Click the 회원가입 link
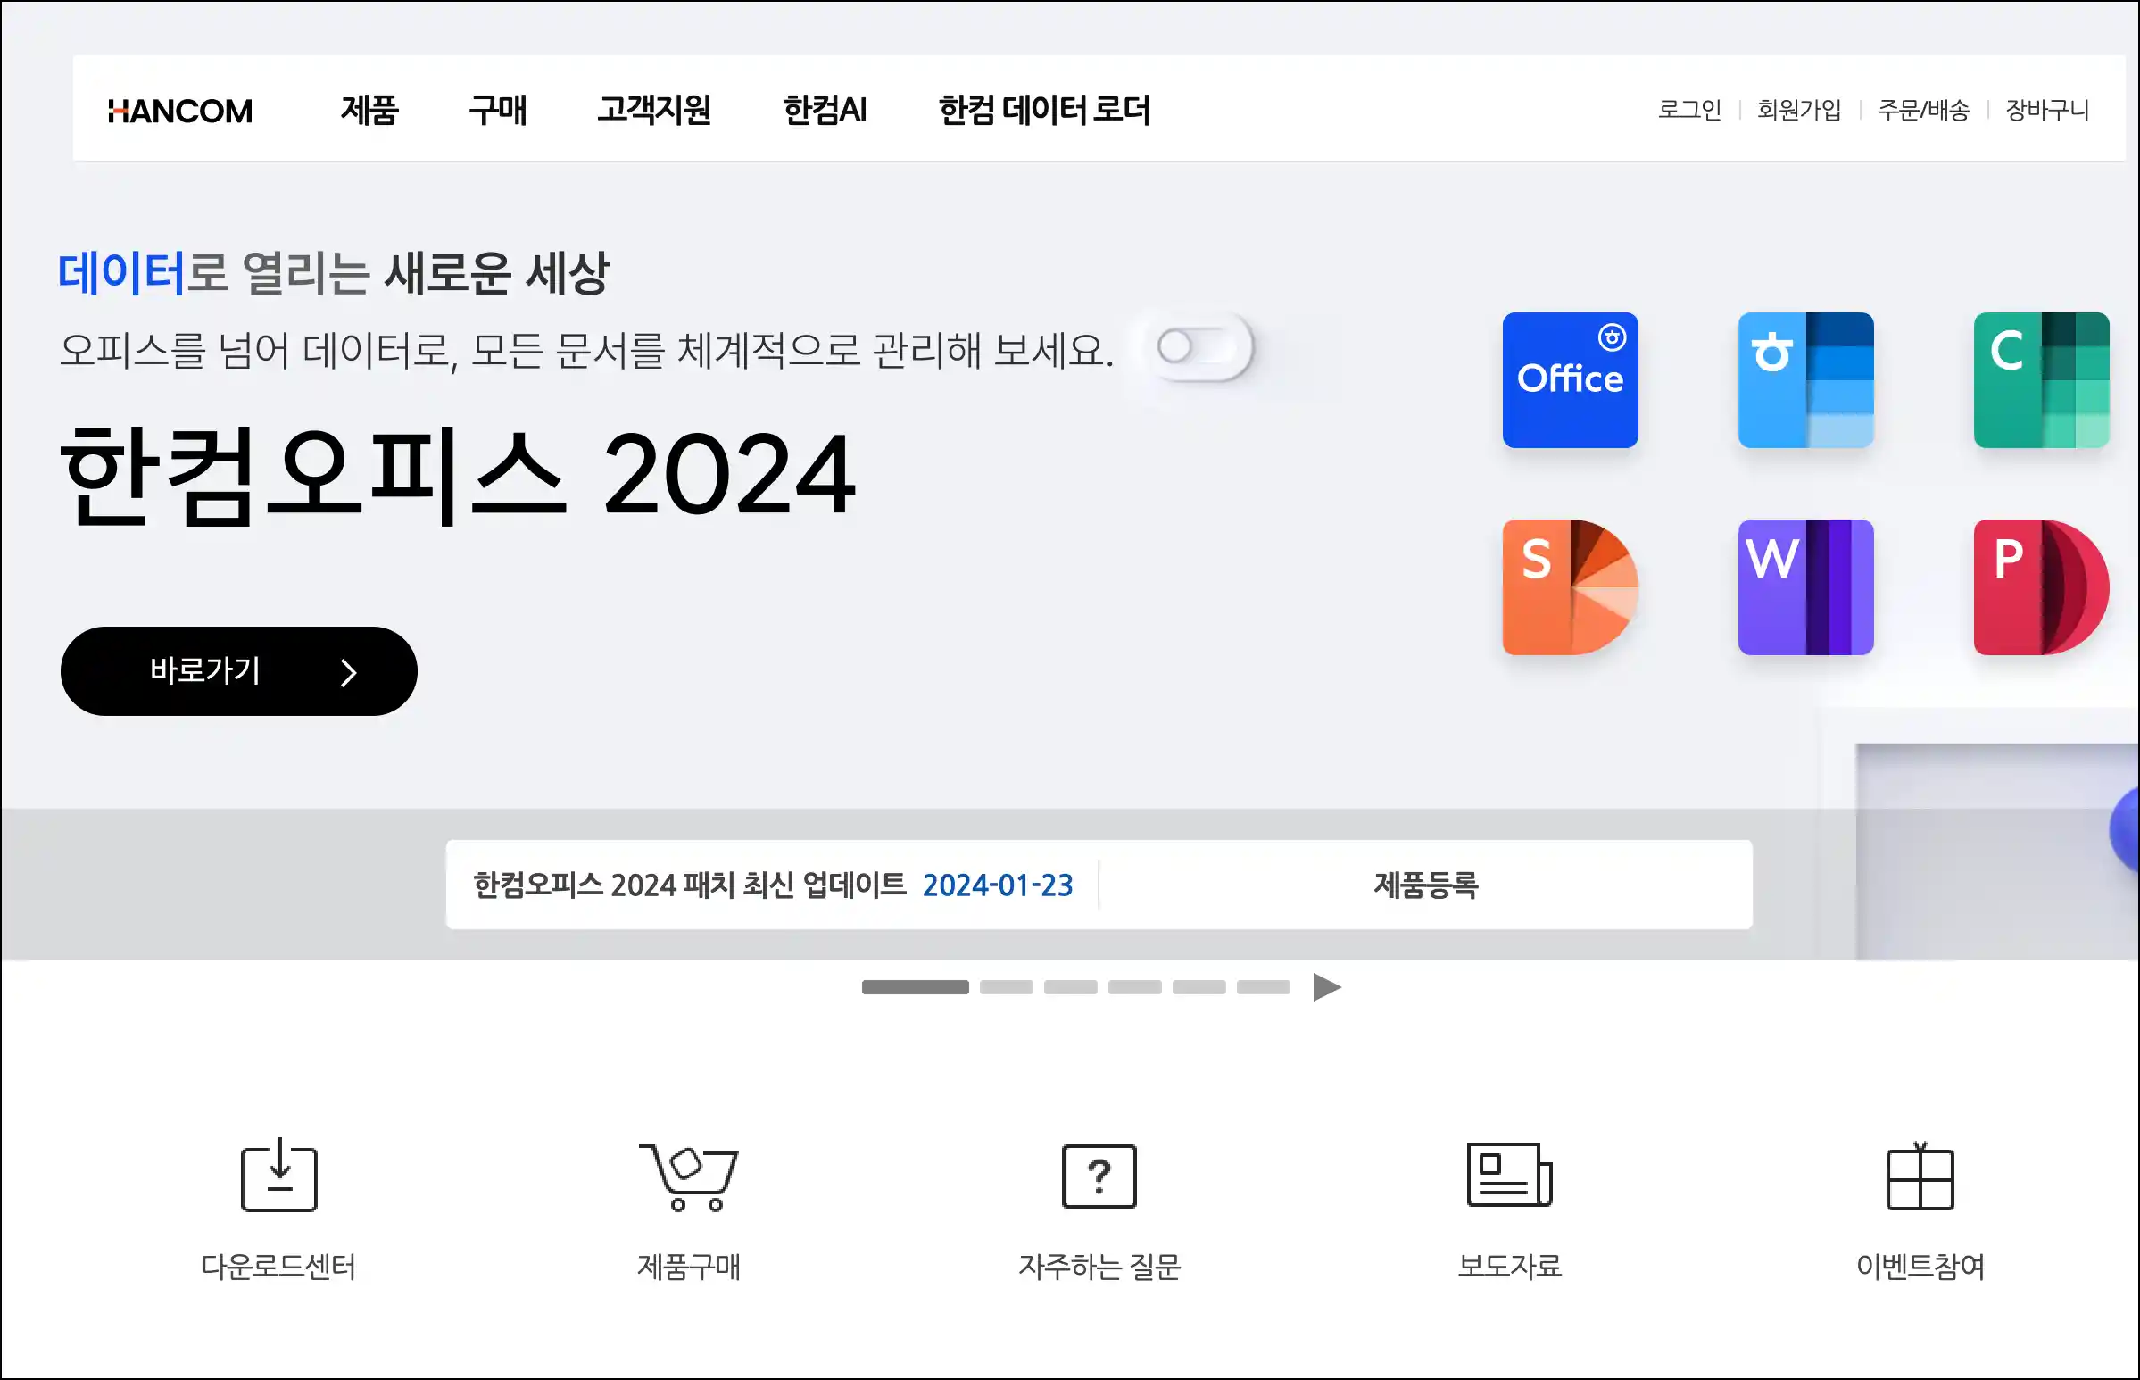2140x1380 pixels. tap(1800, 109)
